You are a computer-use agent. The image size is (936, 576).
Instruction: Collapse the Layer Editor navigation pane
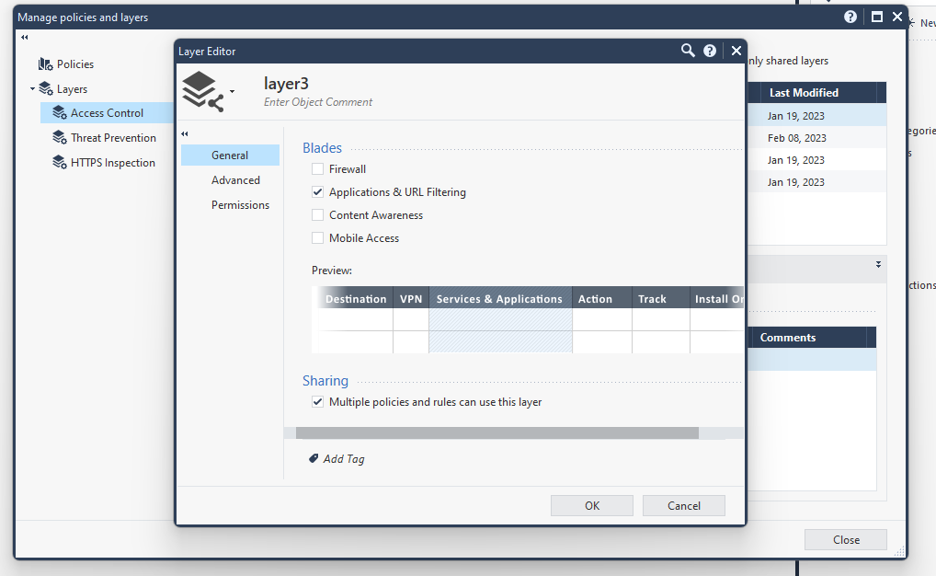pyautogui.click(x=185, y=134)
